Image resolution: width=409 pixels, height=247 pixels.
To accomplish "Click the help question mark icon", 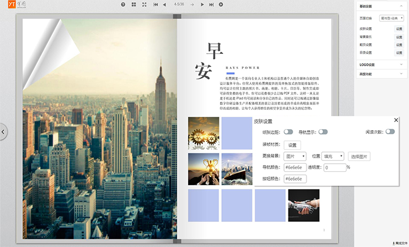I will pos(123,4).
